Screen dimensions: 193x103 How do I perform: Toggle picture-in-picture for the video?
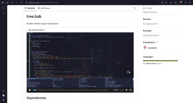[129, 72]
